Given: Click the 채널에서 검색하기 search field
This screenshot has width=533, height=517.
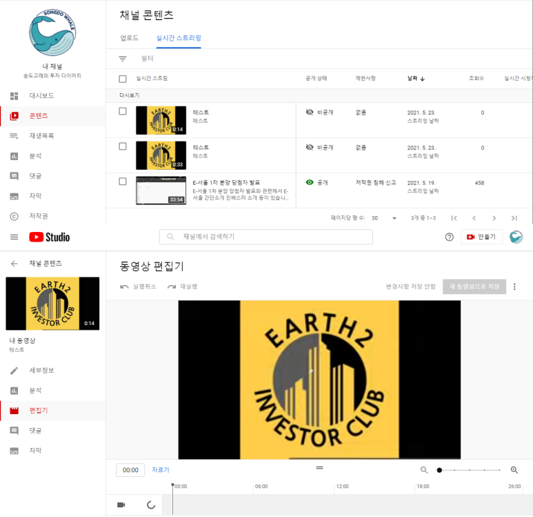Looking at the screenshot, I should point(266,237).
